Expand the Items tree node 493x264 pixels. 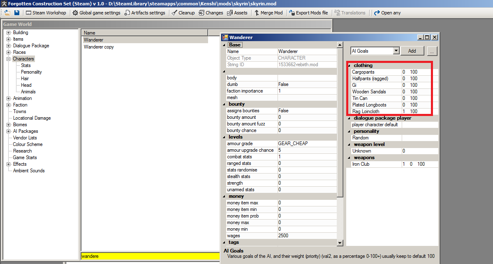coord(9,39)
